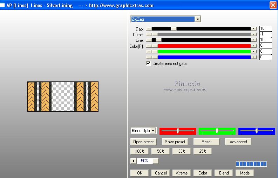Open the Blend Options dropdown

[x=153, y=131]
